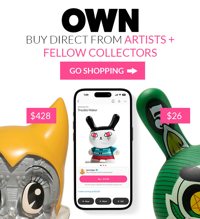Tap the bookmark icon in phone header

click(113, 101)
